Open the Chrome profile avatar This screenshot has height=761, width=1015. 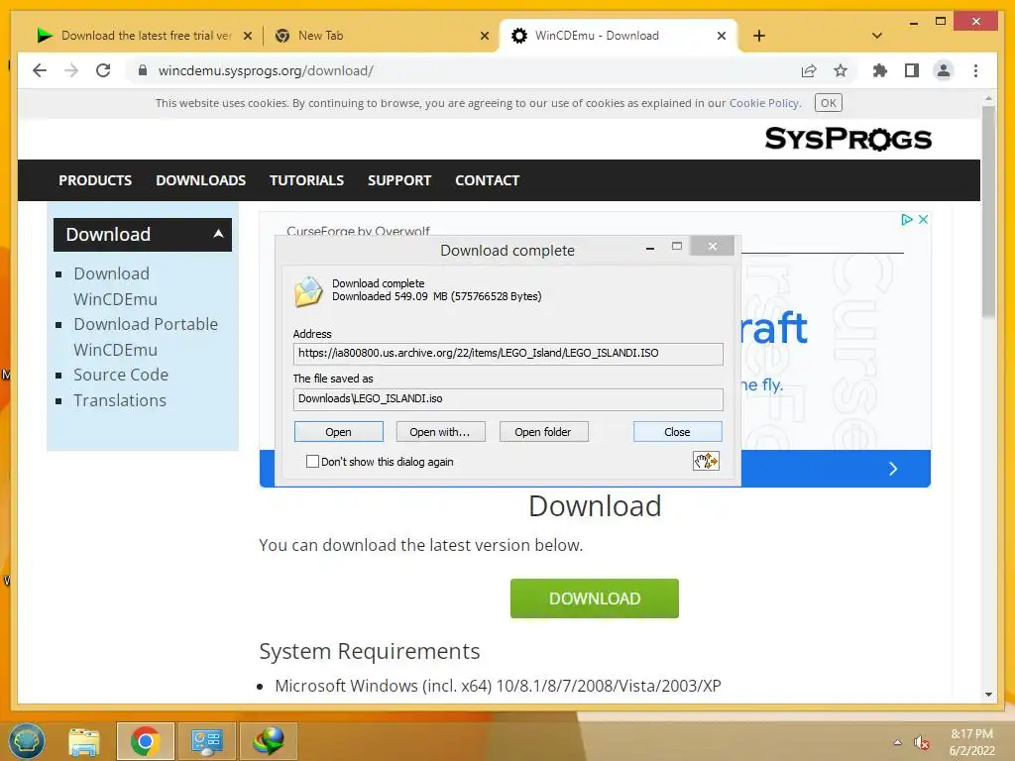tap(944, 70)
